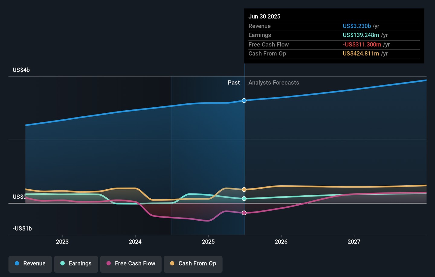
Task: Toggle Free Cash Flow legend button
Action: 131,263
